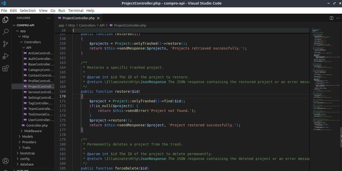This screenshot has width=342, height=171.
Task: Expand the Traits folder
Action: tap(33, 148)
